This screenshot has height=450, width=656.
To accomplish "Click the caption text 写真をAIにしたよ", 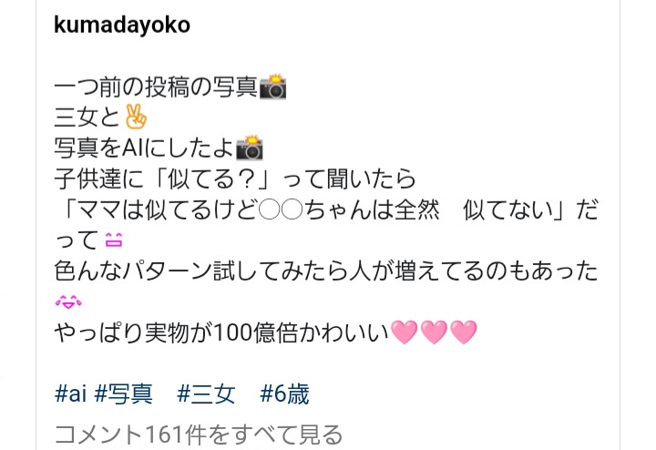I will 144,148.
